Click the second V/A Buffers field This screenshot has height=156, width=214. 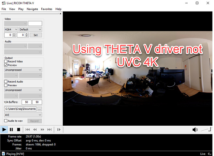(37, 102)
